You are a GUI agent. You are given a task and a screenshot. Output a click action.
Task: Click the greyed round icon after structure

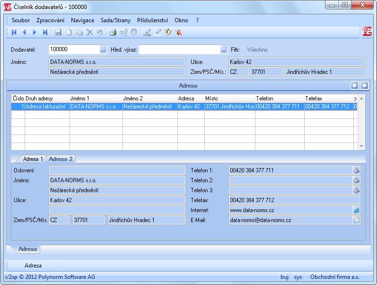pyautogui.click(x=134, y=32)
